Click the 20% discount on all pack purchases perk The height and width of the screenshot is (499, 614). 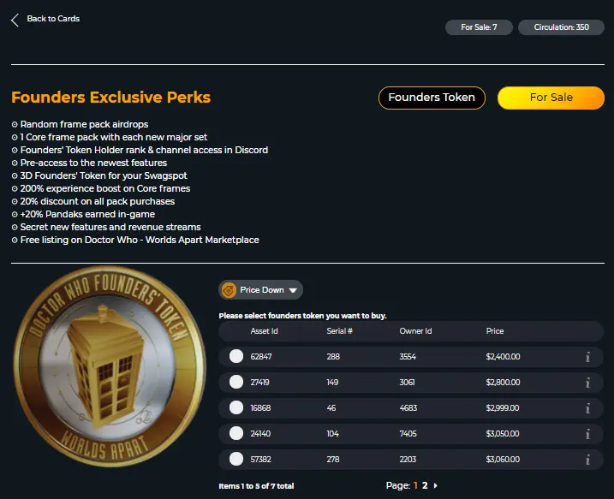tap(97, 201)
